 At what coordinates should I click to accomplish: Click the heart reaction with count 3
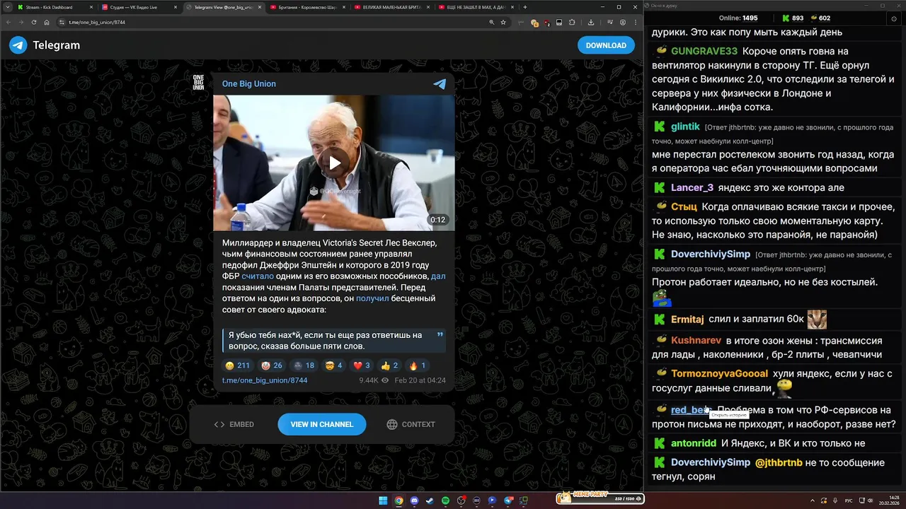pyautogui.click(x=362, y=365)
